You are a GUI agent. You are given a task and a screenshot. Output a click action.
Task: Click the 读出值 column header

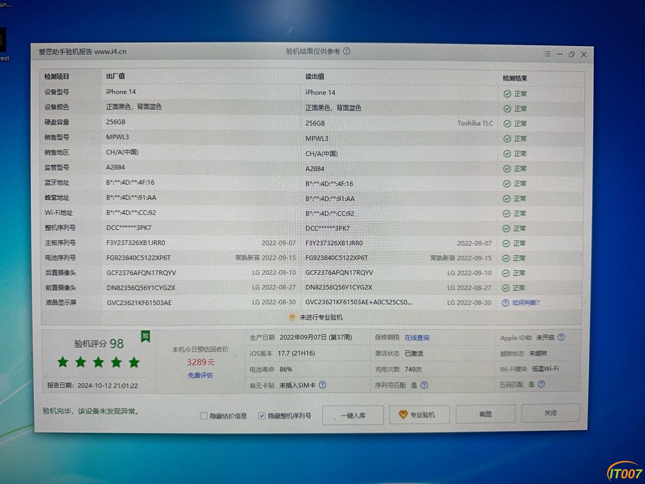[315, 77]
